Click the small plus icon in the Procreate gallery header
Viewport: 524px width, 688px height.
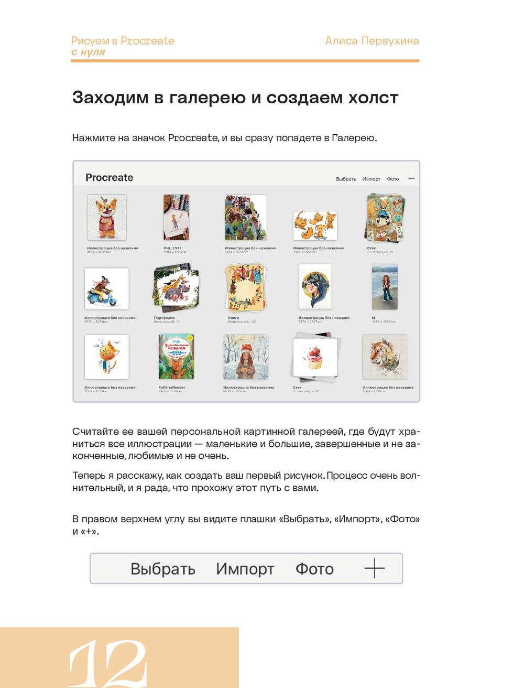coord(411,179)
